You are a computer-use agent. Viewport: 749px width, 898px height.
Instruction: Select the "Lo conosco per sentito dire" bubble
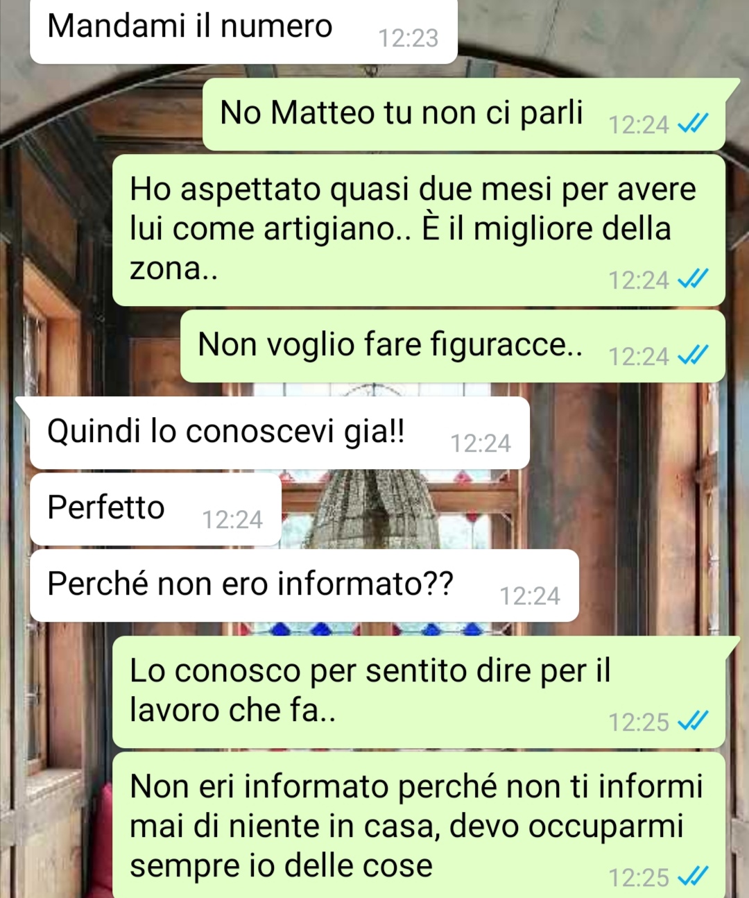coord(419,692)
